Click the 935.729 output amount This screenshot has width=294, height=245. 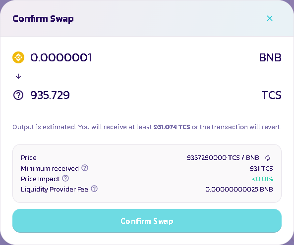pos(50,95)
